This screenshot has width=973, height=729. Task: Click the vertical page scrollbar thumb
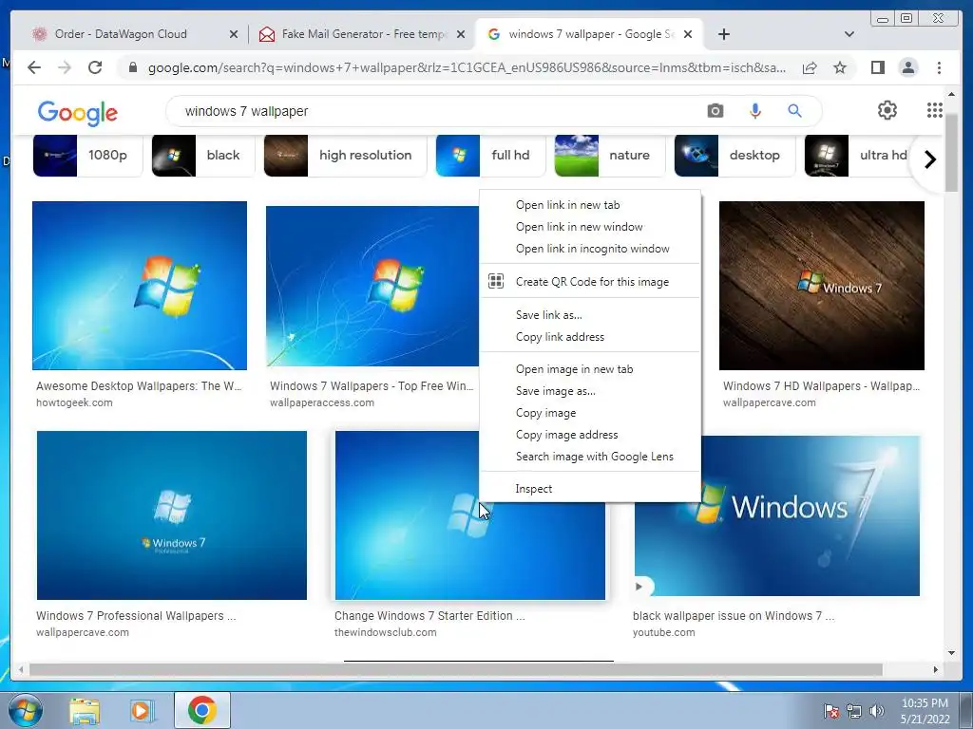pos(951,153)
